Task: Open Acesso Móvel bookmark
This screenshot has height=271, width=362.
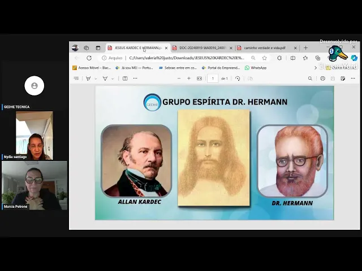Action: [x=92, y=68]
